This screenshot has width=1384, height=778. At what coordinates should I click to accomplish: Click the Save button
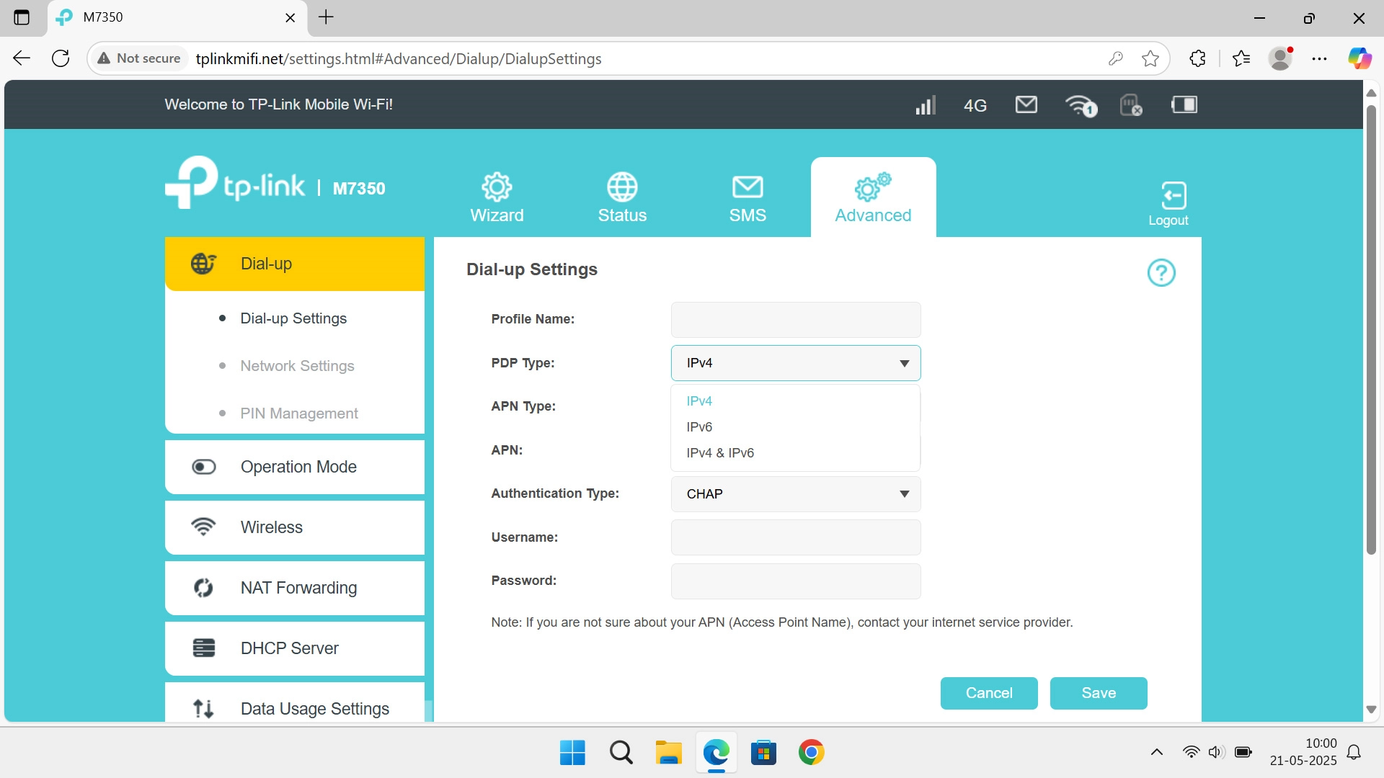pyautogui.click(x=1098, y=693)
